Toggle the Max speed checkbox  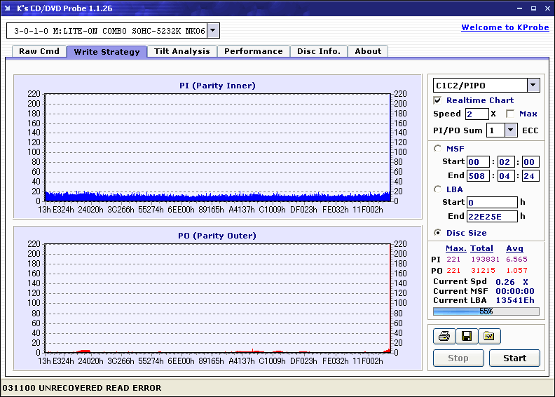click(x=510, y=114)
